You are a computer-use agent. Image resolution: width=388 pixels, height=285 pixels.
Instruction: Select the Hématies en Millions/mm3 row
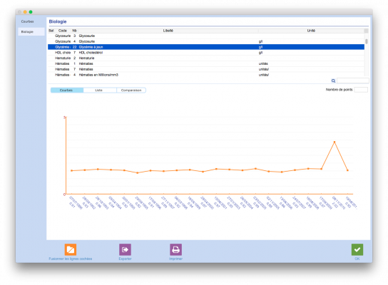point(206,75)
